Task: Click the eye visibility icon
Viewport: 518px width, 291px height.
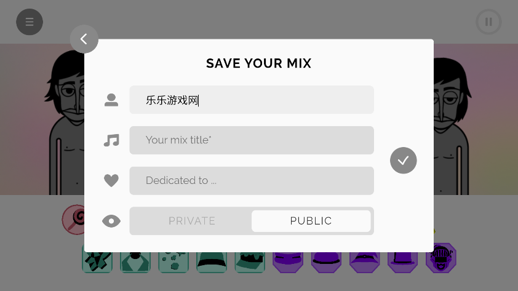Action: point(111,221)
